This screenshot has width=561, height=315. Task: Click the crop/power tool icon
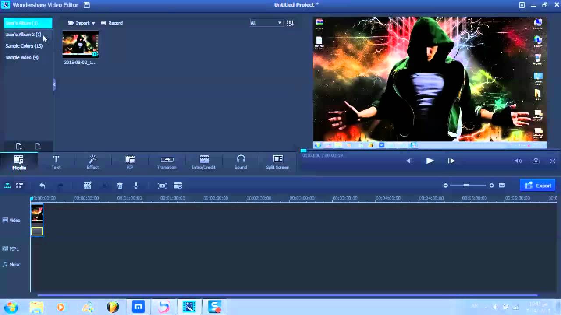click(162, 185)
